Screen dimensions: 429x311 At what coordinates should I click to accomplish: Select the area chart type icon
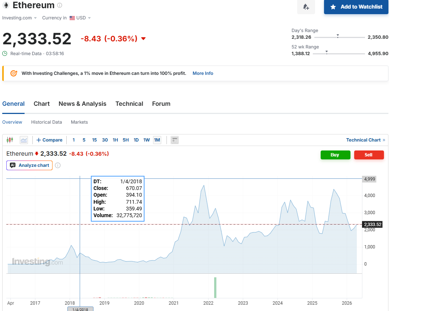[24, 140]
